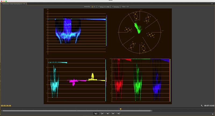Viewport: 215px width, 116px height.
Task: Go to next edit point
Action: (x=118, y=114)
